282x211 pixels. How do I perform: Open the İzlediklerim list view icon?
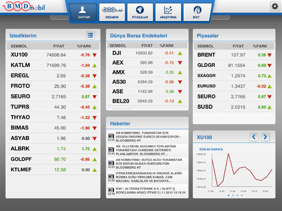click(90, 35)
